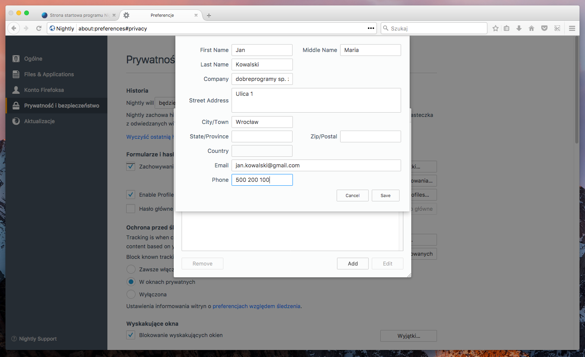Click the Forward navigation arrow
585x357 pixels.
[x=26, y=28]
